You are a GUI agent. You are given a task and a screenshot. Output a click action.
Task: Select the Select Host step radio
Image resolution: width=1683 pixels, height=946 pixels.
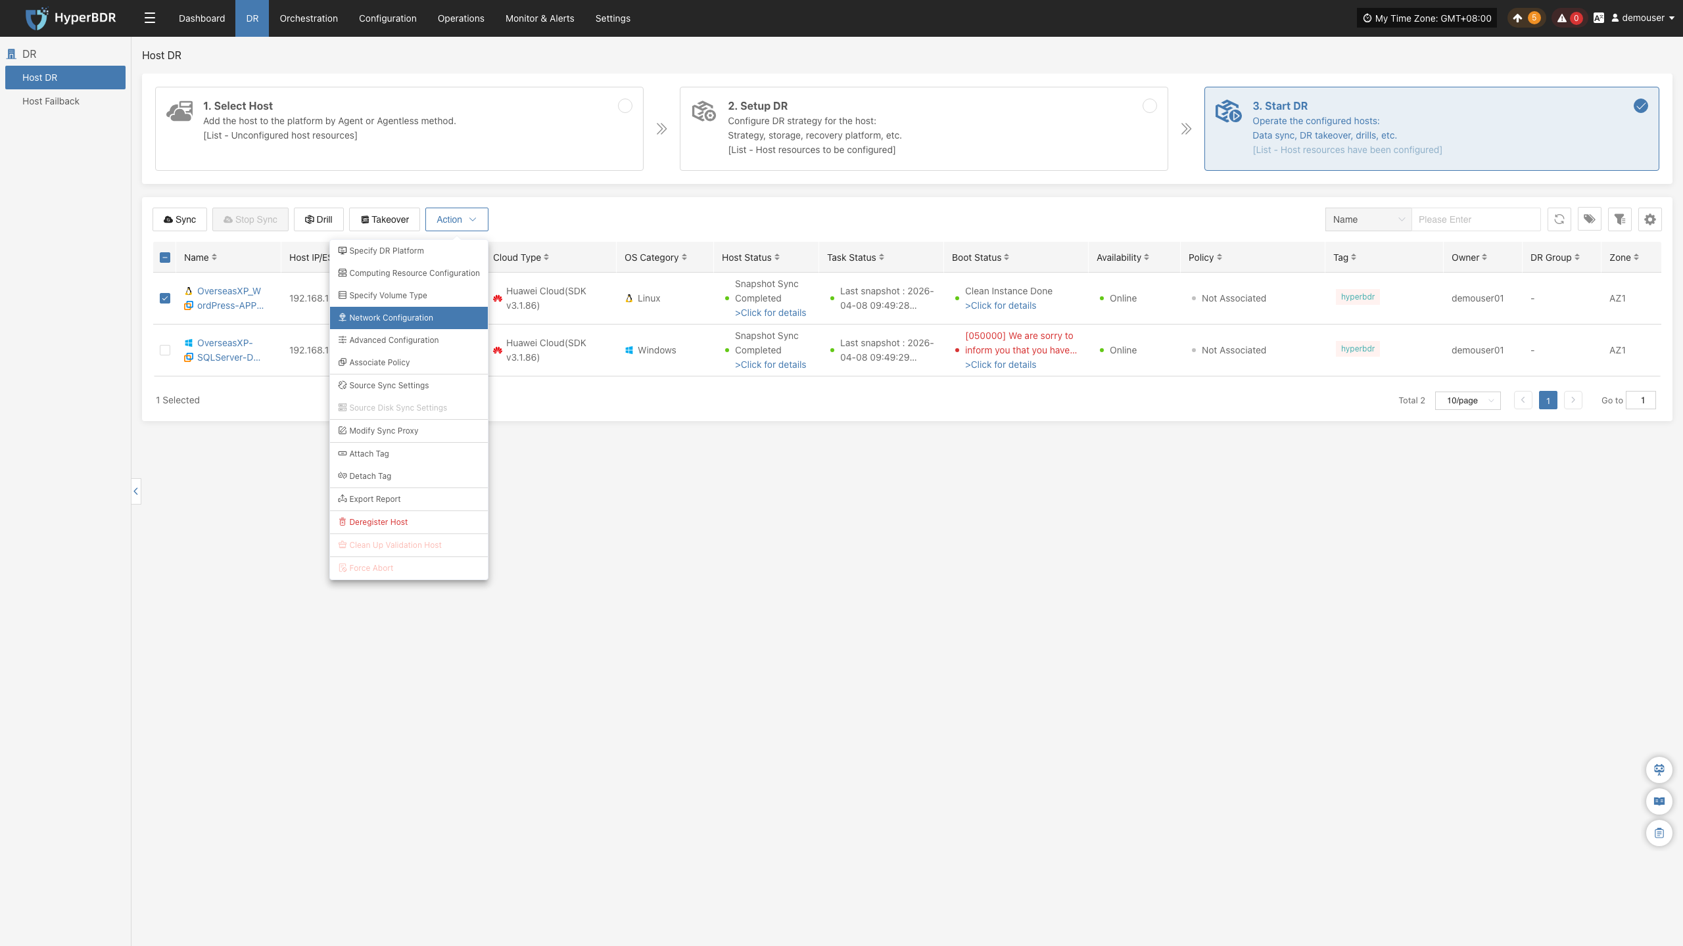(625, 106)
